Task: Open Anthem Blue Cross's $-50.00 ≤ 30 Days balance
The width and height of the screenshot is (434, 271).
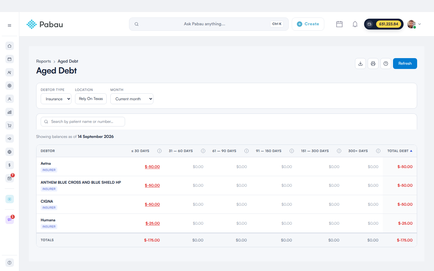Action: (x=152, y=185)
